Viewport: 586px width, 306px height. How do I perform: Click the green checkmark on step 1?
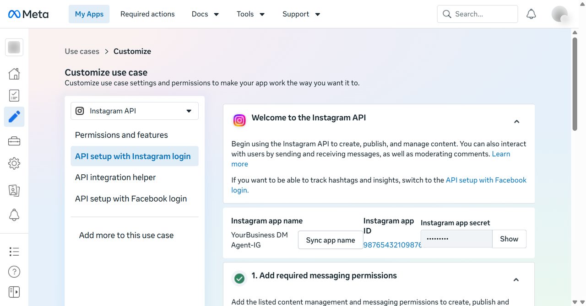(239, 278)
